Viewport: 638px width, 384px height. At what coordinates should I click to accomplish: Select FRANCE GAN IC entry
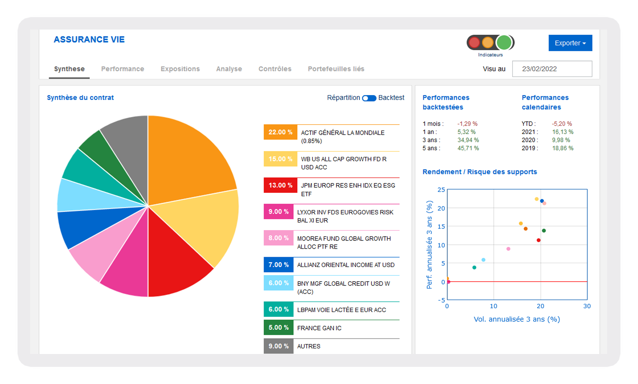[319, 328]
